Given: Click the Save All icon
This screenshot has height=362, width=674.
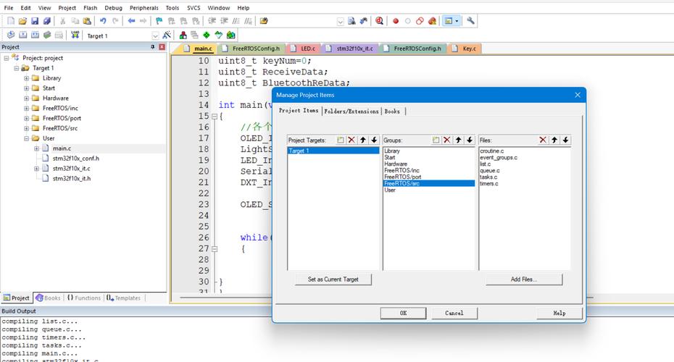Looking at the screenshot, I should click(x=47, y=20).
